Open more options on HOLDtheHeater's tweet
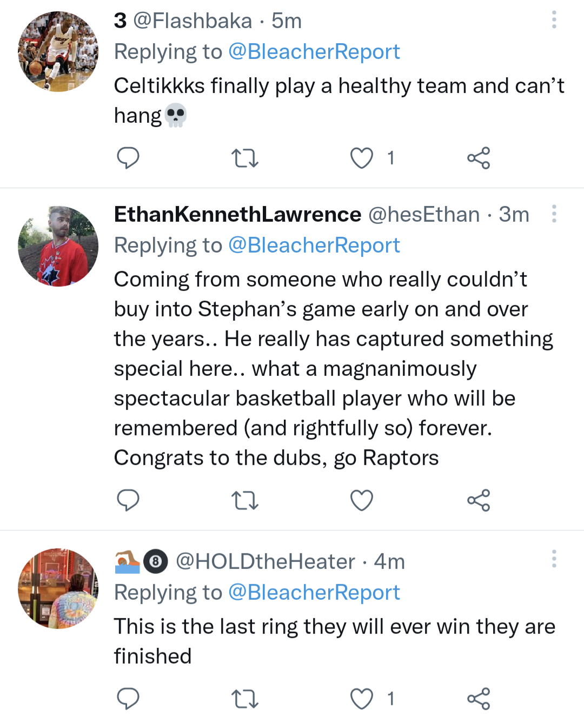Viewport: 584px width, 728px height. click(554, 559)
